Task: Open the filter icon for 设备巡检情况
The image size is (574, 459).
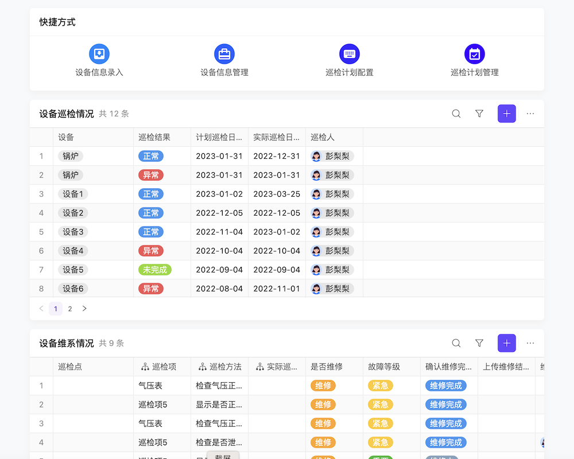Action: pos(479,114)
